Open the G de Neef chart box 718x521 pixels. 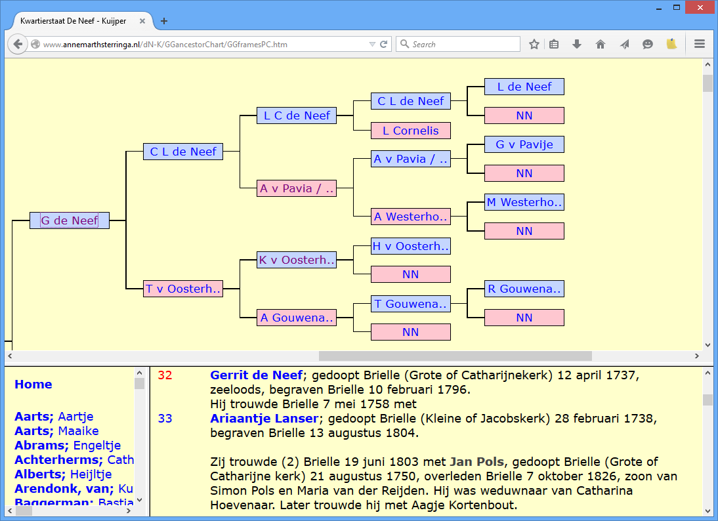click(69, 220)
